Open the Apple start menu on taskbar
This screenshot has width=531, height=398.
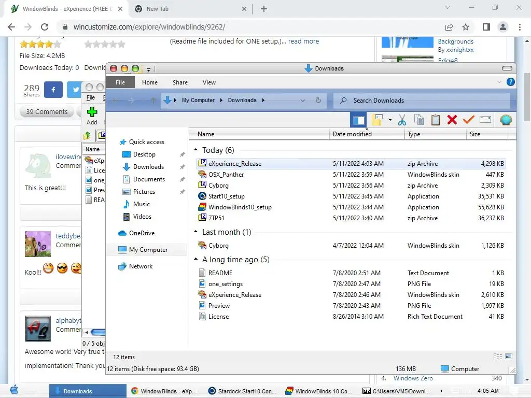pos(14,390)
